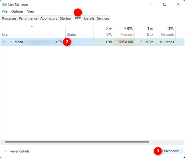Select the Users tab
Image resolution: width=185 pixels, height=158 pixels.
coord(77,18)
